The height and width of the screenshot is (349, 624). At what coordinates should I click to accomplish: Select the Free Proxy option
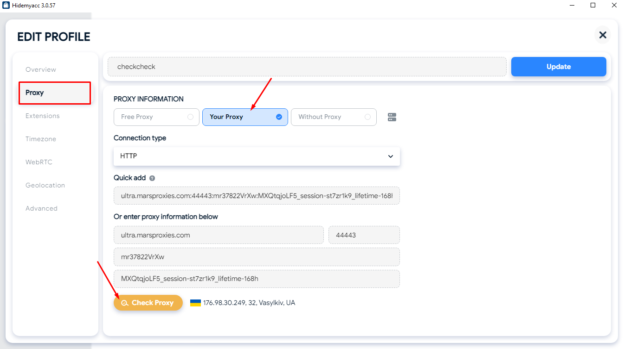pos(156,117)
